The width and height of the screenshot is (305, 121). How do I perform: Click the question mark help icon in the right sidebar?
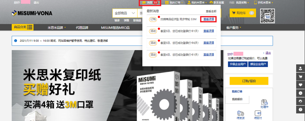point(301,109)
